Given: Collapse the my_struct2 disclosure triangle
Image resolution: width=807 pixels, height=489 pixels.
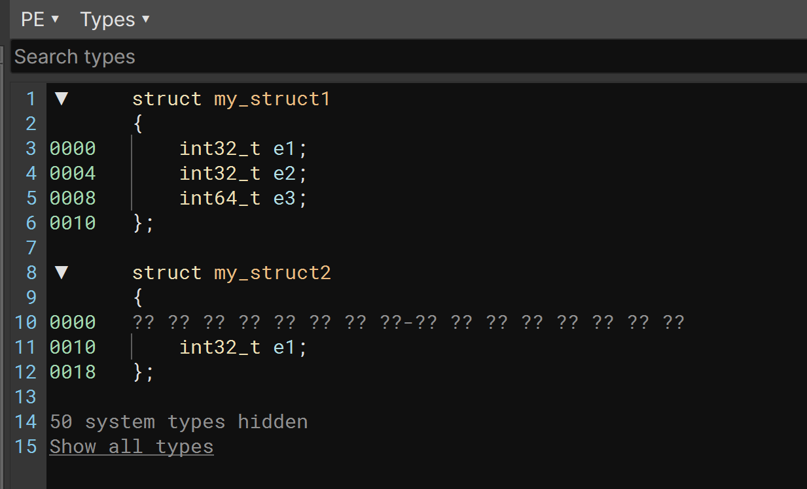Looking at the screenshot, I should 61,272.
